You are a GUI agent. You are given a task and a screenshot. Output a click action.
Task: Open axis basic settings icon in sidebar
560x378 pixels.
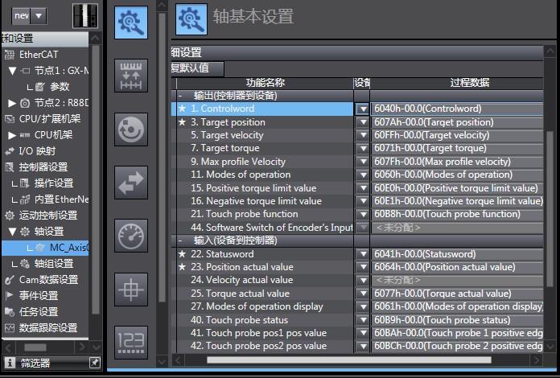coord(131,23)
